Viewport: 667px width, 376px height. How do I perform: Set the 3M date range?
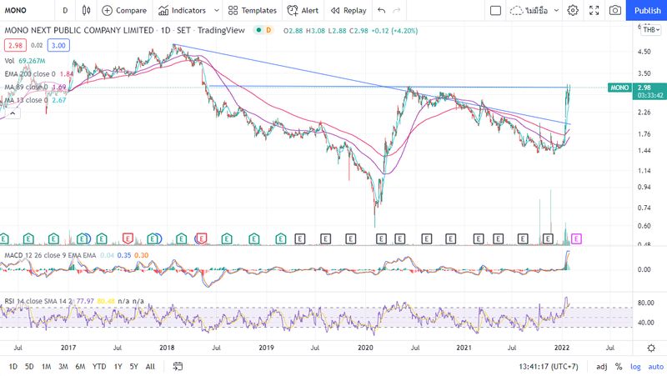pos(63,366)
